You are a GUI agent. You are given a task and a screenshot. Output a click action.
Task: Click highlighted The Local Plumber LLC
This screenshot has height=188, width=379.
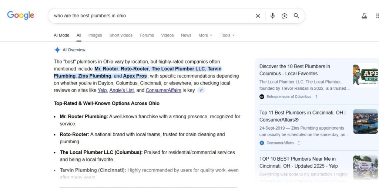[178, 69]
